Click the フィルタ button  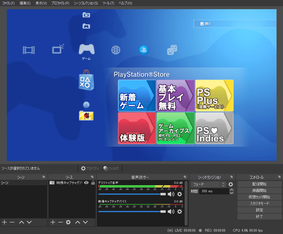(x=111, y=168)
